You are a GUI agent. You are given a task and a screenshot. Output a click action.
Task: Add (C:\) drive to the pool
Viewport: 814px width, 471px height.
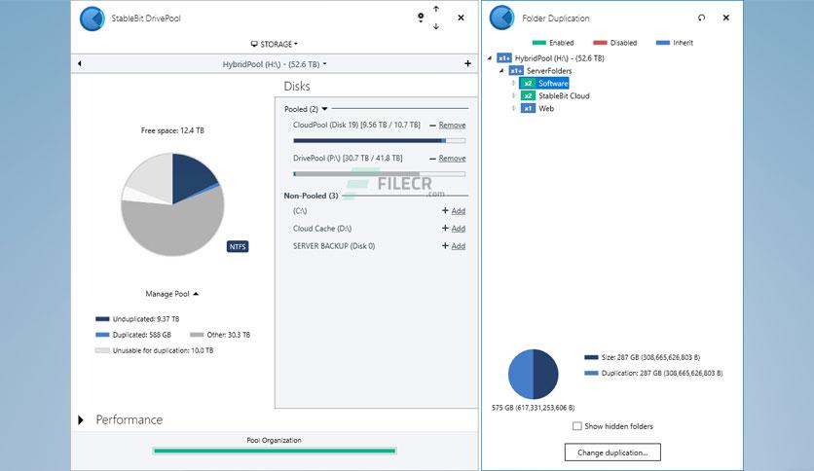point(459,210)
